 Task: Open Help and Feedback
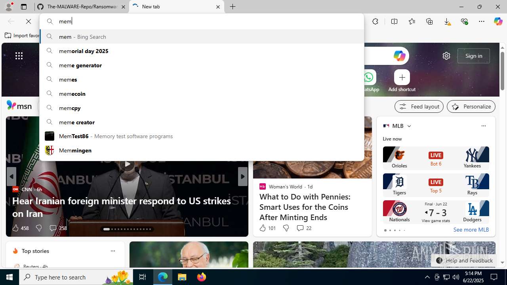click(x=464, y=260)
